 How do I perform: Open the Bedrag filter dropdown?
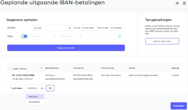coord(45,36)
